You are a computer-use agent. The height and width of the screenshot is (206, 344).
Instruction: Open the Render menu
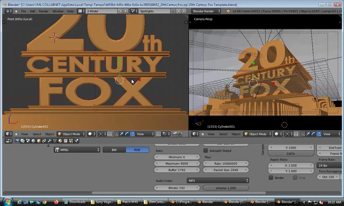coord(44,11)
